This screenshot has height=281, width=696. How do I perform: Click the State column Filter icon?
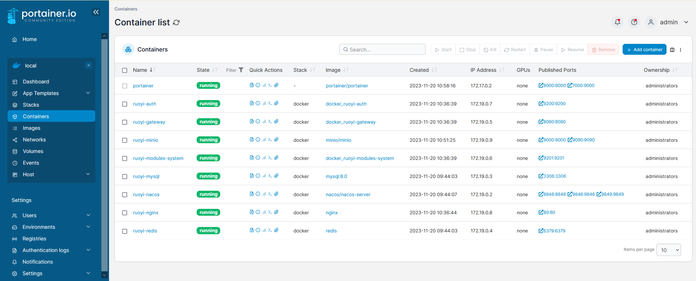pyautogui.click(x=241, y=70)
